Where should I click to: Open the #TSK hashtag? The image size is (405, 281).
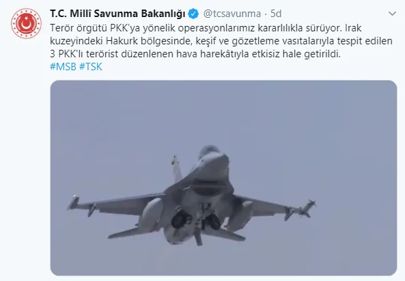point(91,67)
